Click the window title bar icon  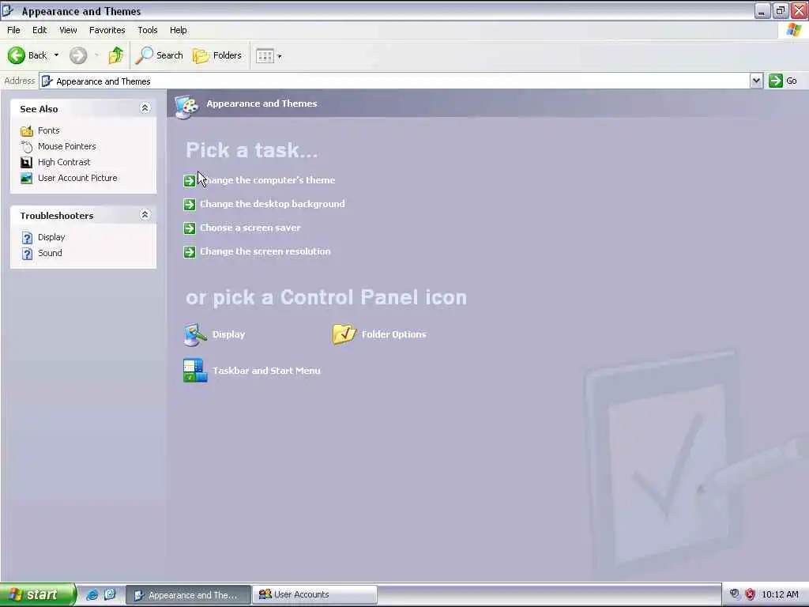click(8, 10)
